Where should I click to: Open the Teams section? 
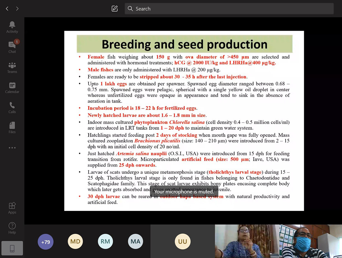tap(12, 68)
